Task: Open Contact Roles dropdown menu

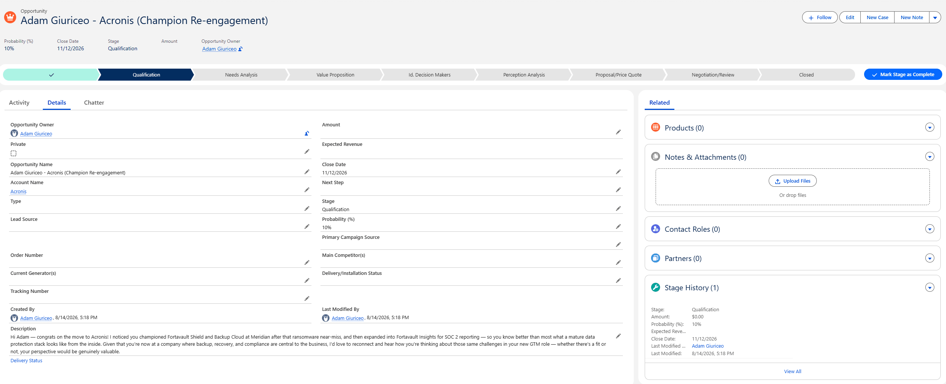Action: [x=930, y=229]
